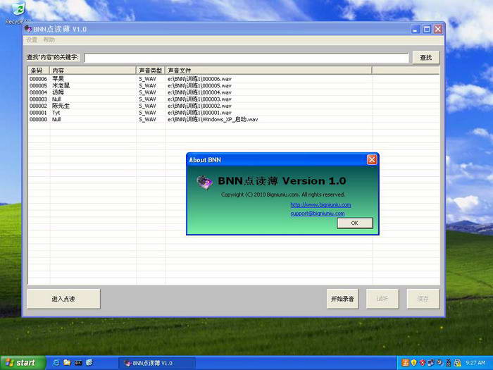Image resolution: width=493 pixels, height=370 pixels.
Task: Click the 开始录音 button
Action: [x=342, y=299]
